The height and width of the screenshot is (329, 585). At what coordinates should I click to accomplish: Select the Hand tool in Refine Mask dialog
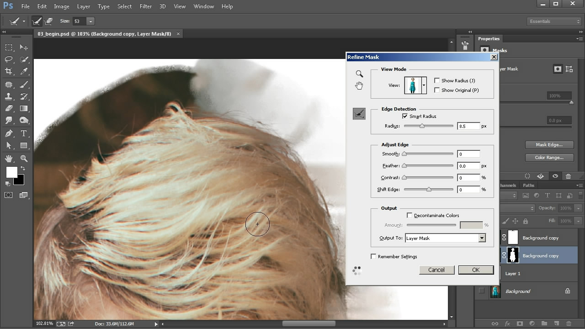359,85
